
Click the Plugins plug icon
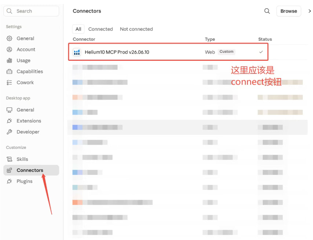10,181
